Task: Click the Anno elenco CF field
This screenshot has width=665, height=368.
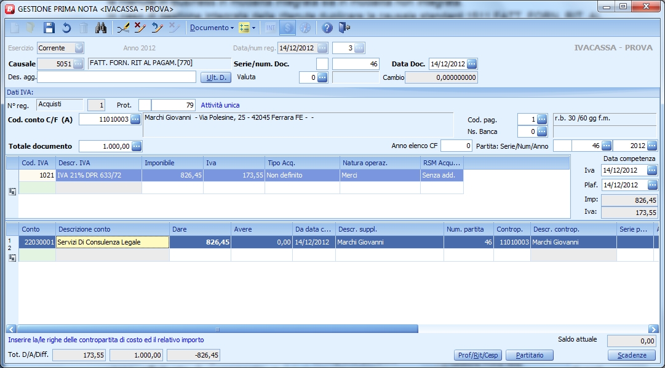Action: coord(456,146)
